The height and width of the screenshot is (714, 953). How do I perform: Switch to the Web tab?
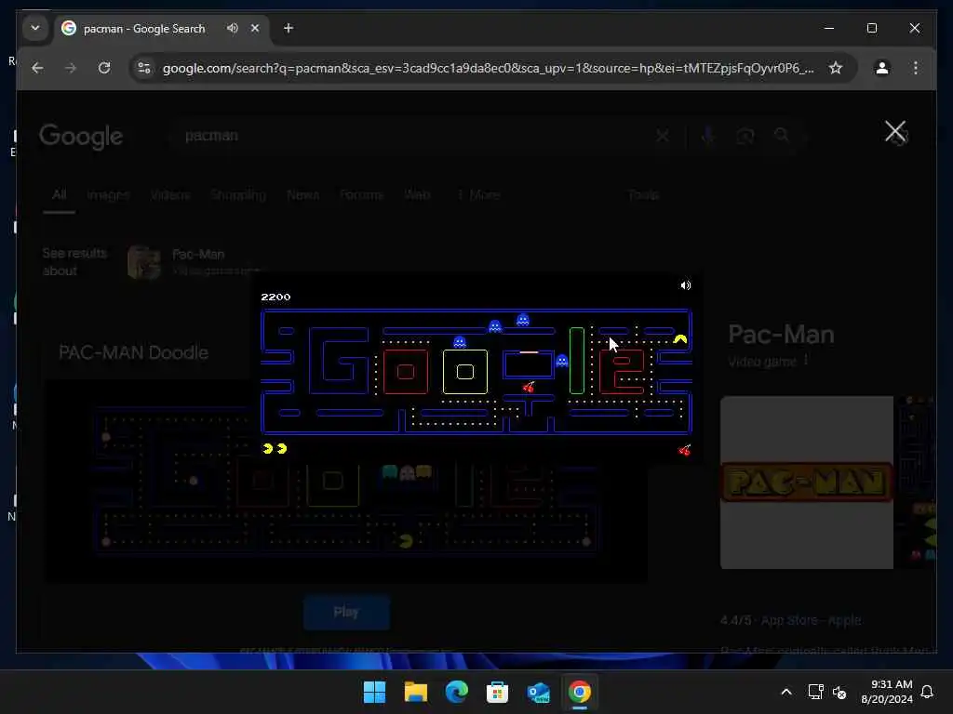pyautogui.click(x=417, y=195)
